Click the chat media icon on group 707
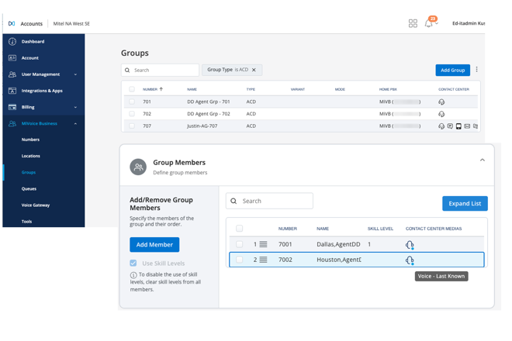This screenshot has width=512, height=341. tap(450, 126)
